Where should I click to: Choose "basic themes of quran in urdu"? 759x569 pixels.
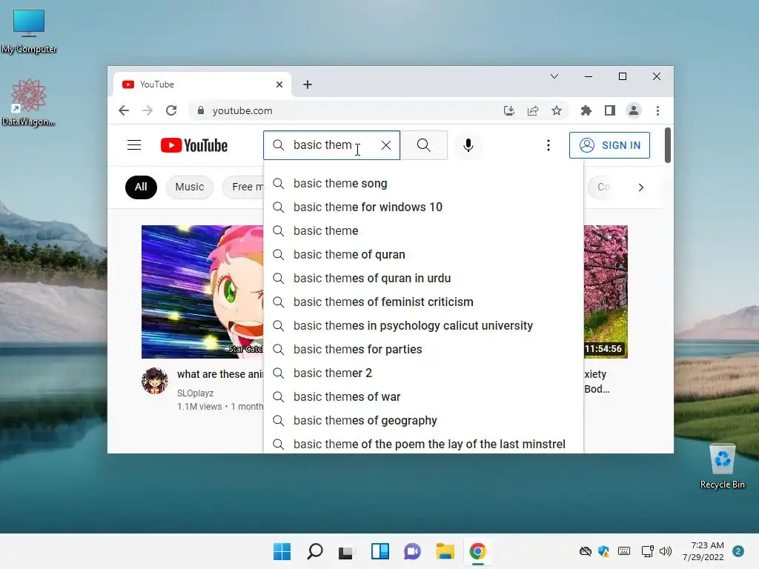[x=423, y=279]
